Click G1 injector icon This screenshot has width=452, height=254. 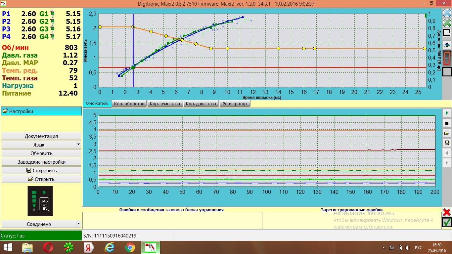(52, 14)
